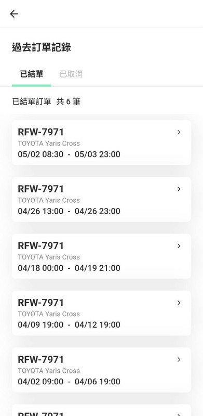This screenshot has height=416, width=203.
Task: Open order card dated 04/26 13:00 - 04/26 23:00
Action: point(102,199)
